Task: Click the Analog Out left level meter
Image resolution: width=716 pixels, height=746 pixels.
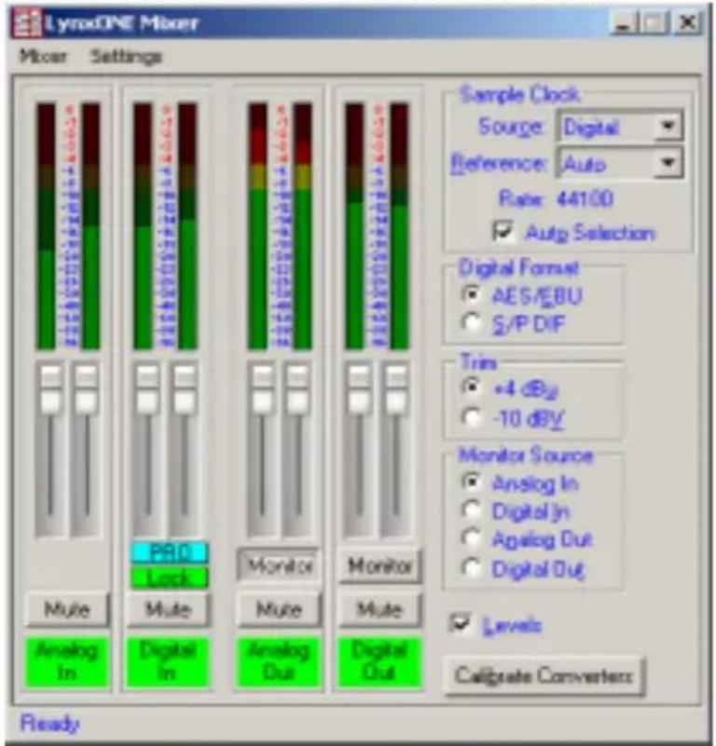Action: pyautogui.click(x=257, y=226)
